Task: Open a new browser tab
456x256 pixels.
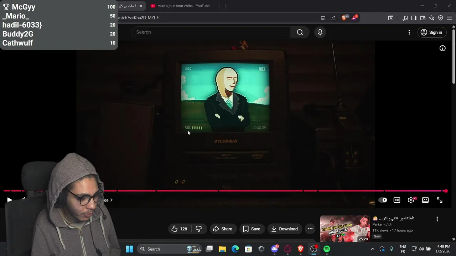Action: pos(225,6)
